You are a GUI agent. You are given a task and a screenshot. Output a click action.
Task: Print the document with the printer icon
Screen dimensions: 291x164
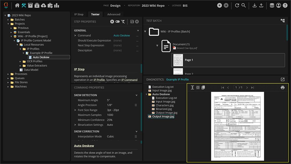(282, 87)
